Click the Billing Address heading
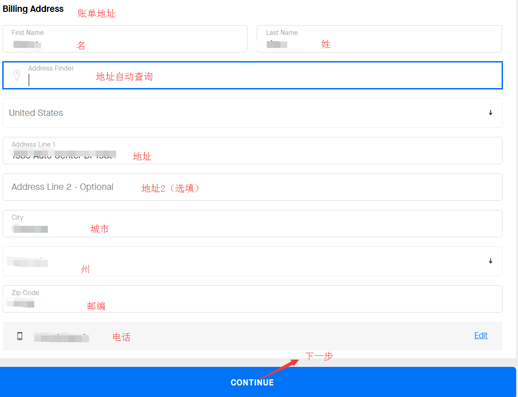 33,9
